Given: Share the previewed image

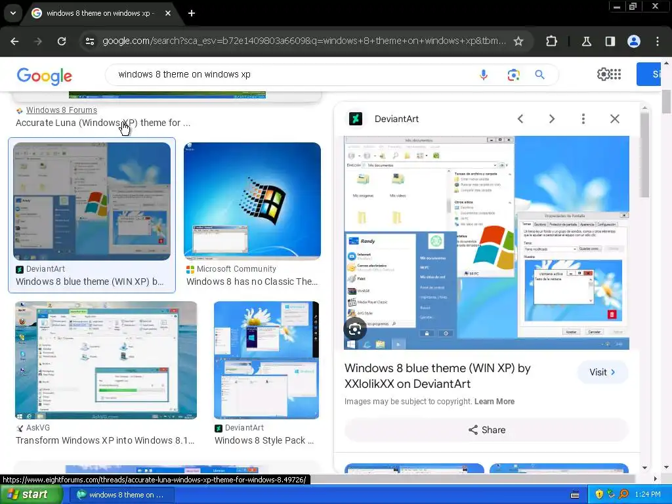Looking at the screenshot, I should tap(486, 430).
